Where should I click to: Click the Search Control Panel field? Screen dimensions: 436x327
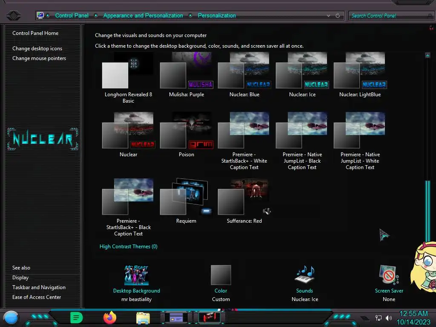point(391,16)
